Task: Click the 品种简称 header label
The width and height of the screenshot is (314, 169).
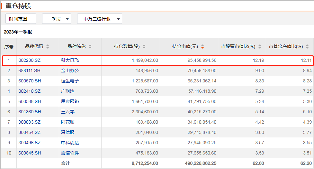Action: point(76,46)
